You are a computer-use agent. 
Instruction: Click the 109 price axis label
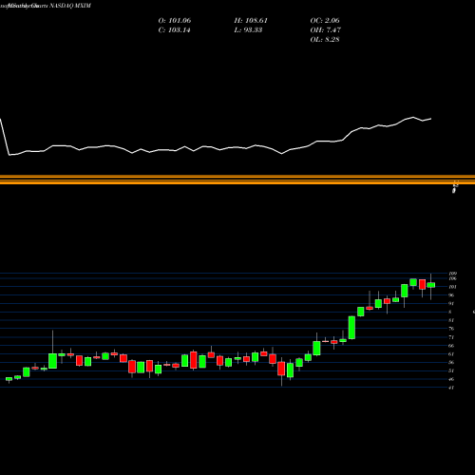tap(453, 274)
